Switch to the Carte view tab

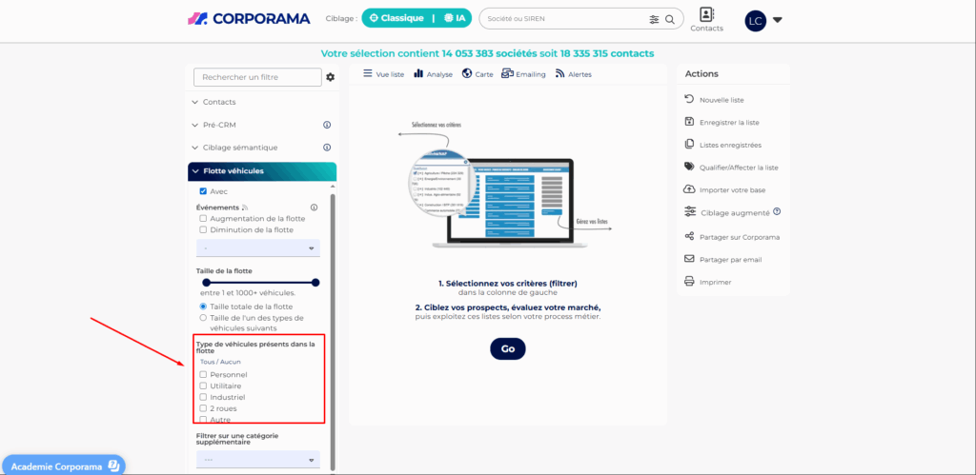point(478,73)
